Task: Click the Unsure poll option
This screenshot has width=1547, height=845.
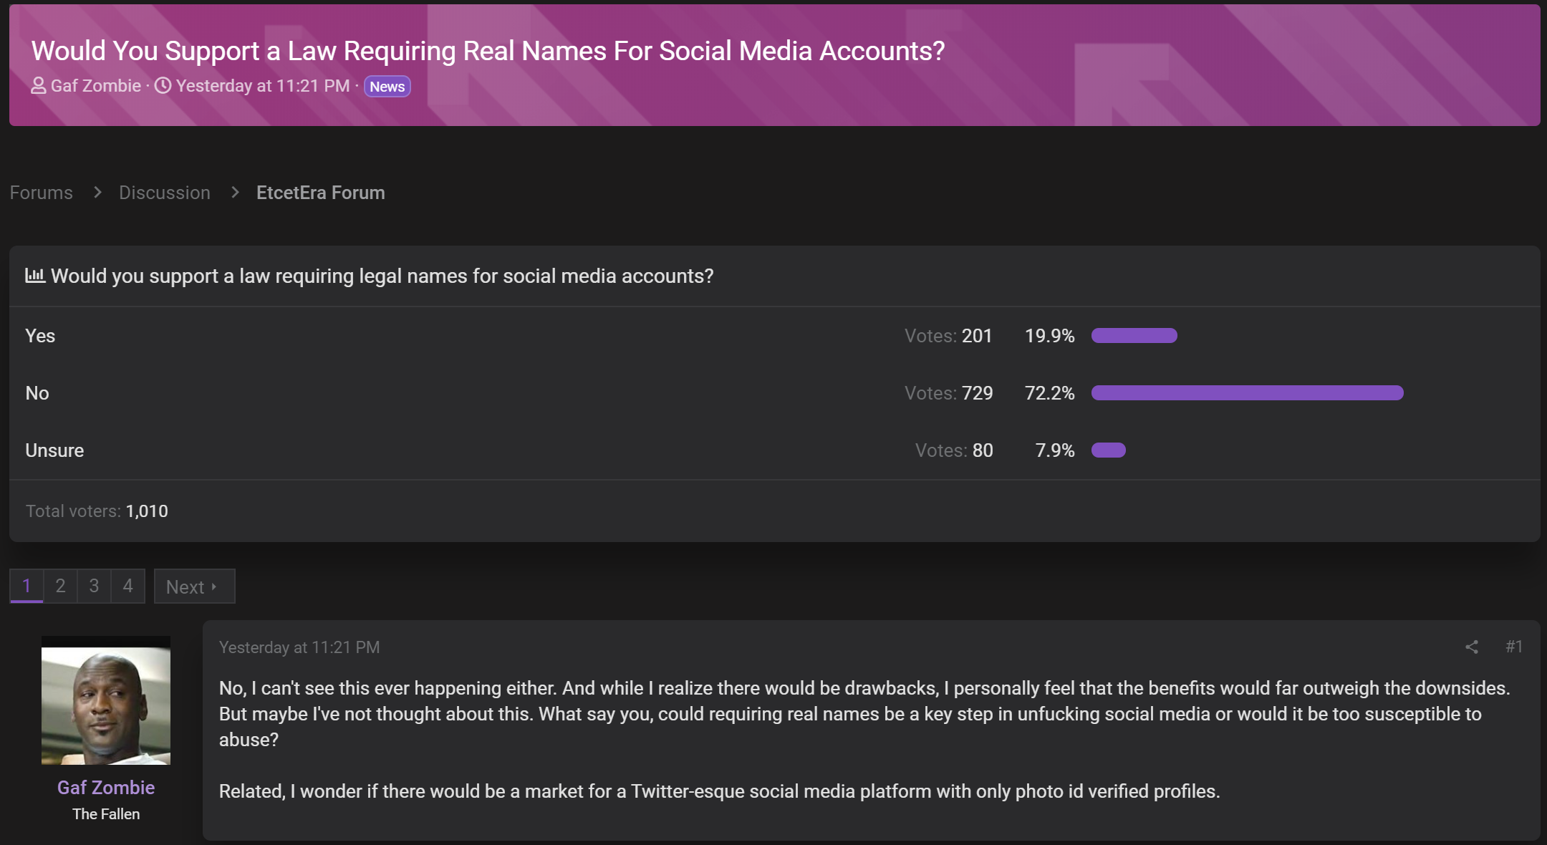Action: click(54, 450)
